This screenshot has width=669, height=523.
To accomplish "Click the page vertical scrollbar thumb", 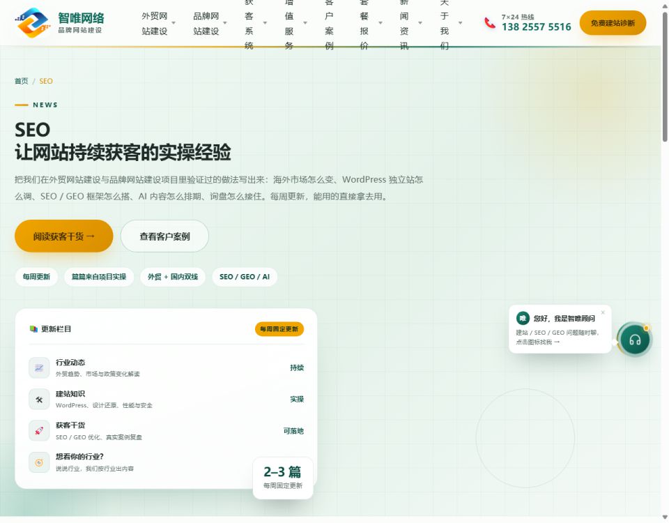I will pos(665,77).
